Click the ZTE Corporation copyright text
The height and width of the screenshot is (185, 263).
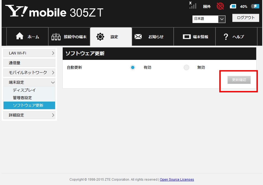point(113,180)
